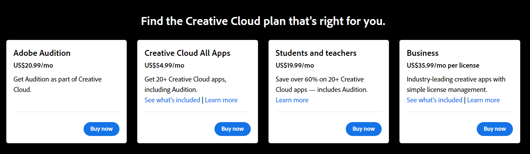Click Buy now for Students and teachers plan
Image resolution: width=530 pixels, height=154 pixels.
pyautogui.click(x=364, y=129)
